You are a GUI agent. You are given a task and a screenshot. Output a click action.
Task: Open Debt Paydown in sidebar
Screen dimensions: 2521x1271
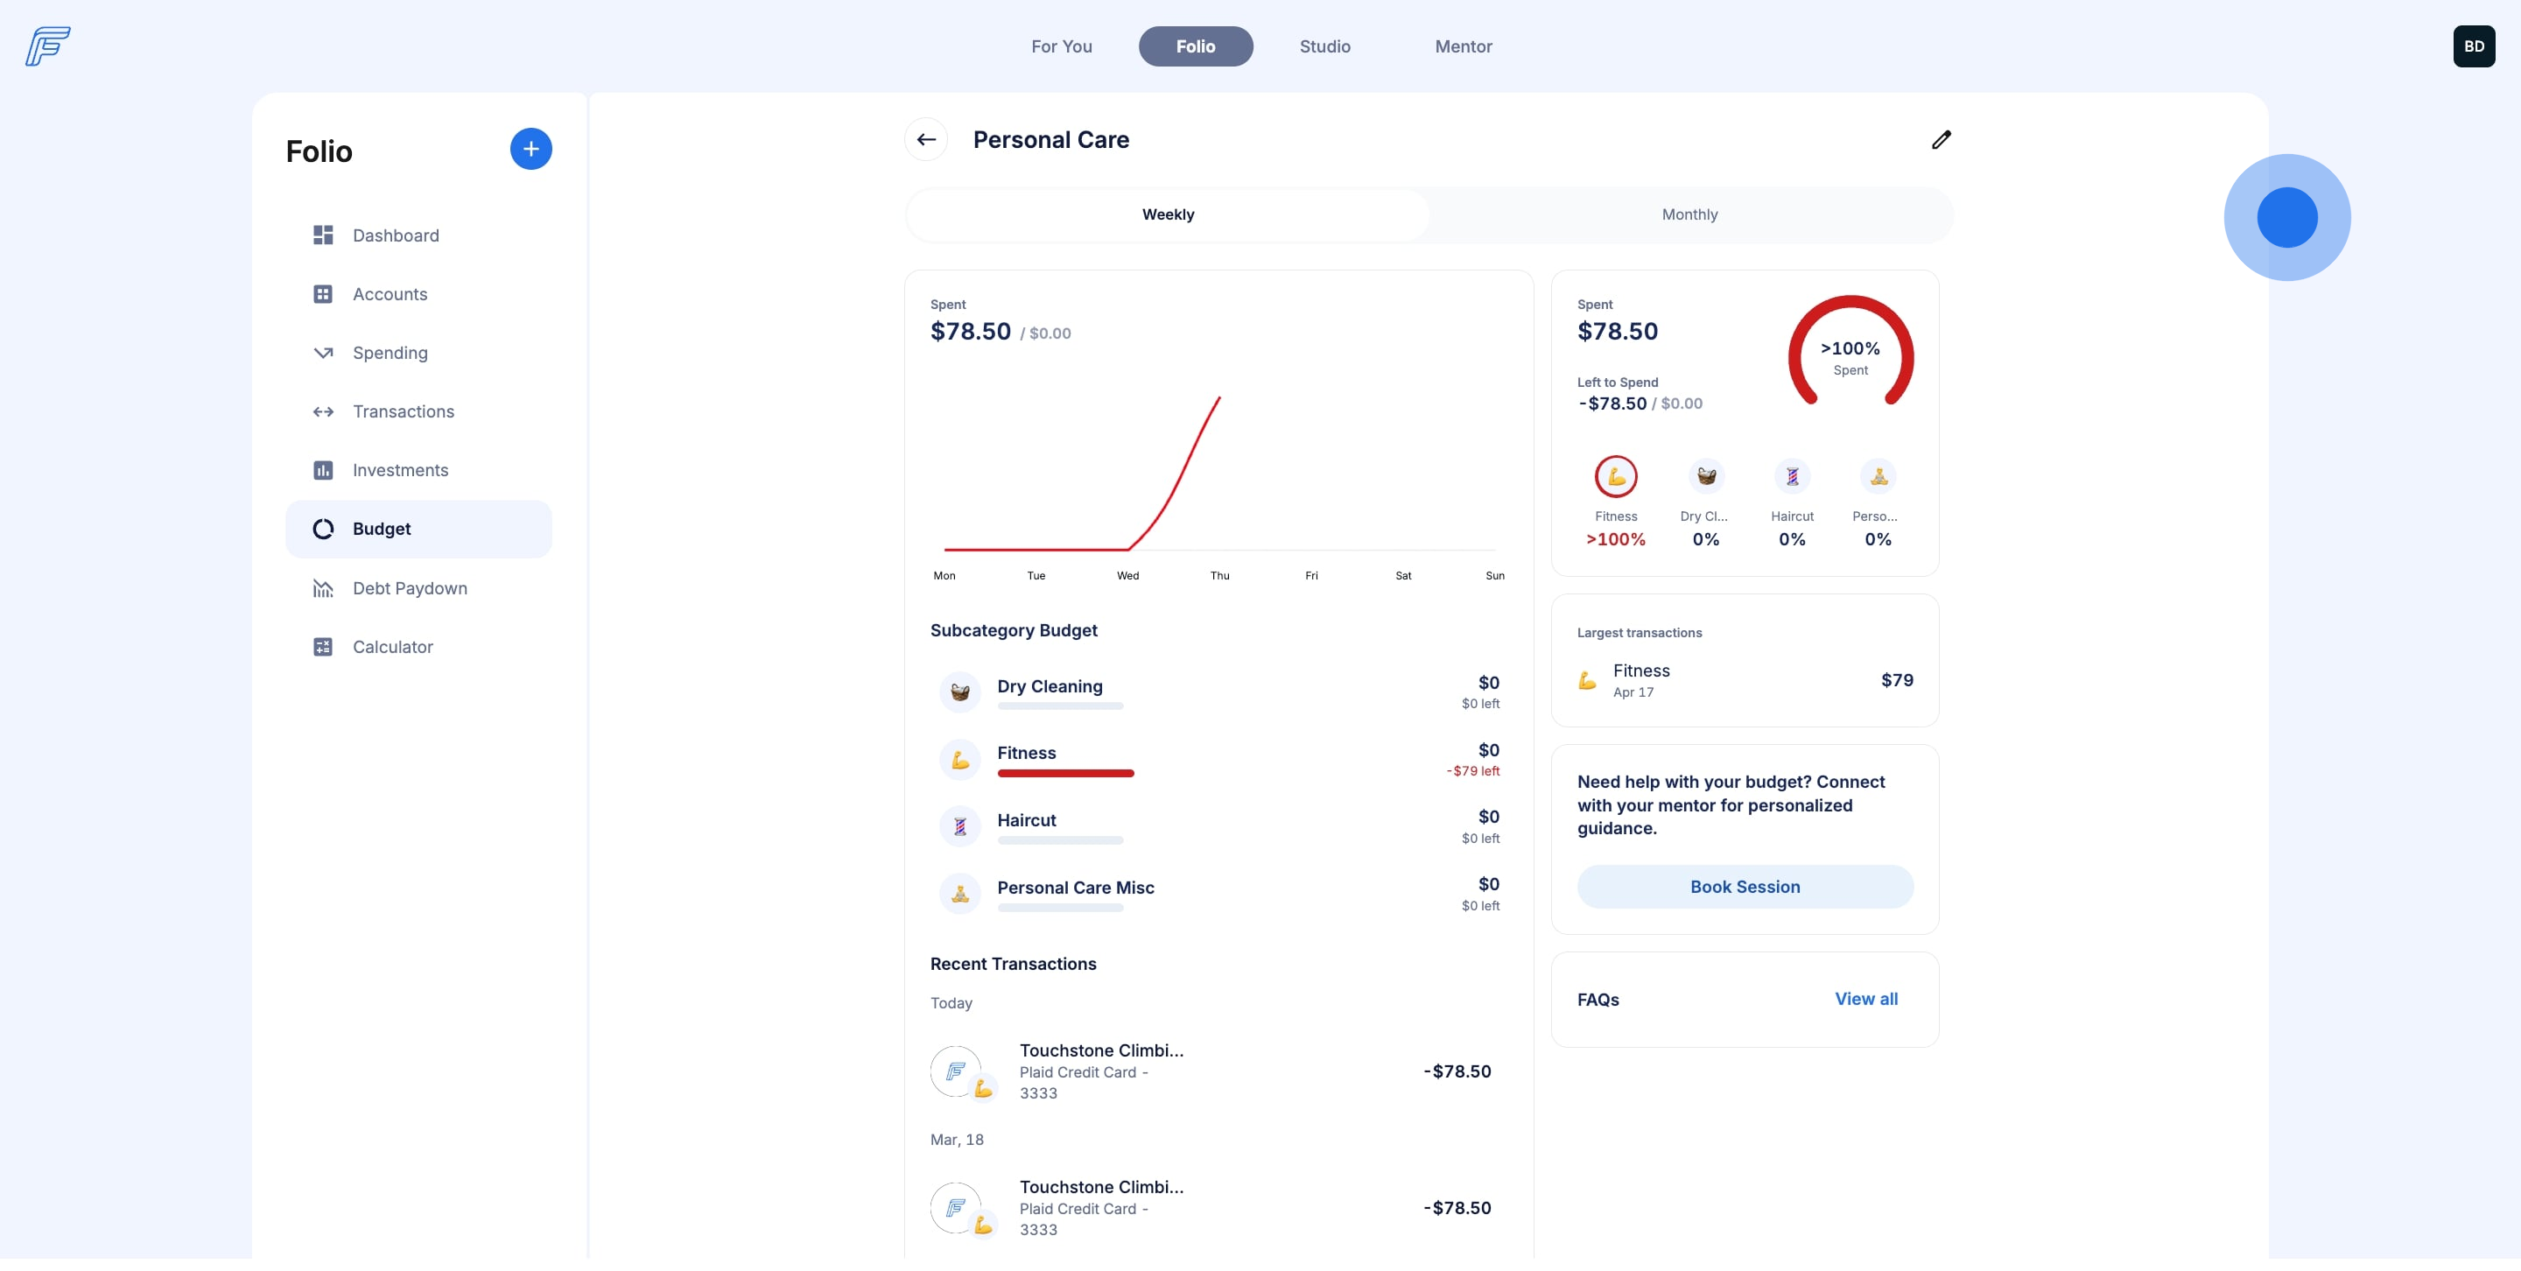tap(409, 588)
